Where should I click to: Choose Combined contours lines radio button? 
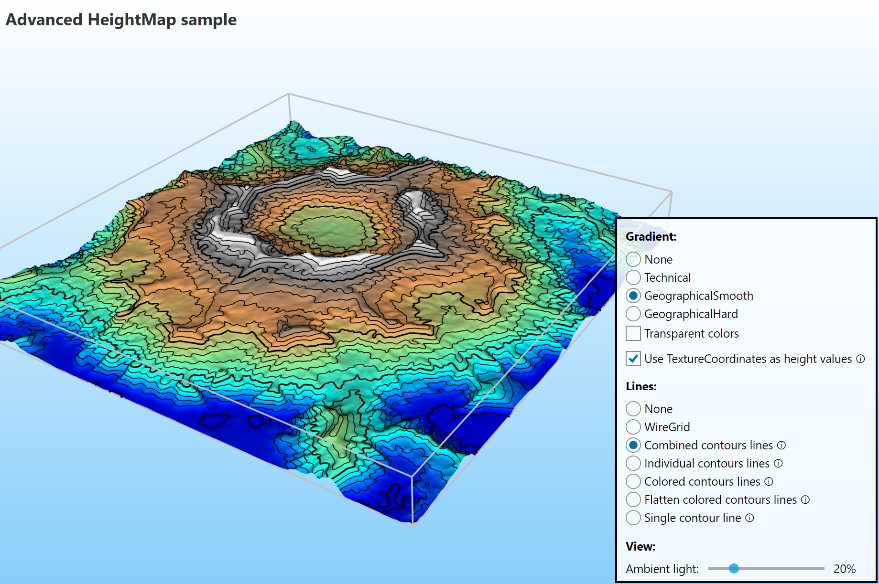pyautogui.click(x=633, y=445)
